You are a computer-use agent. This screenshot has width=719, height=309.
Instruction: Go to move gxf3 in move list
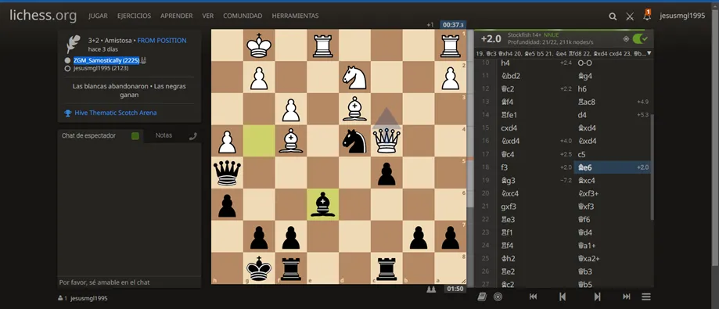point(536,207)
